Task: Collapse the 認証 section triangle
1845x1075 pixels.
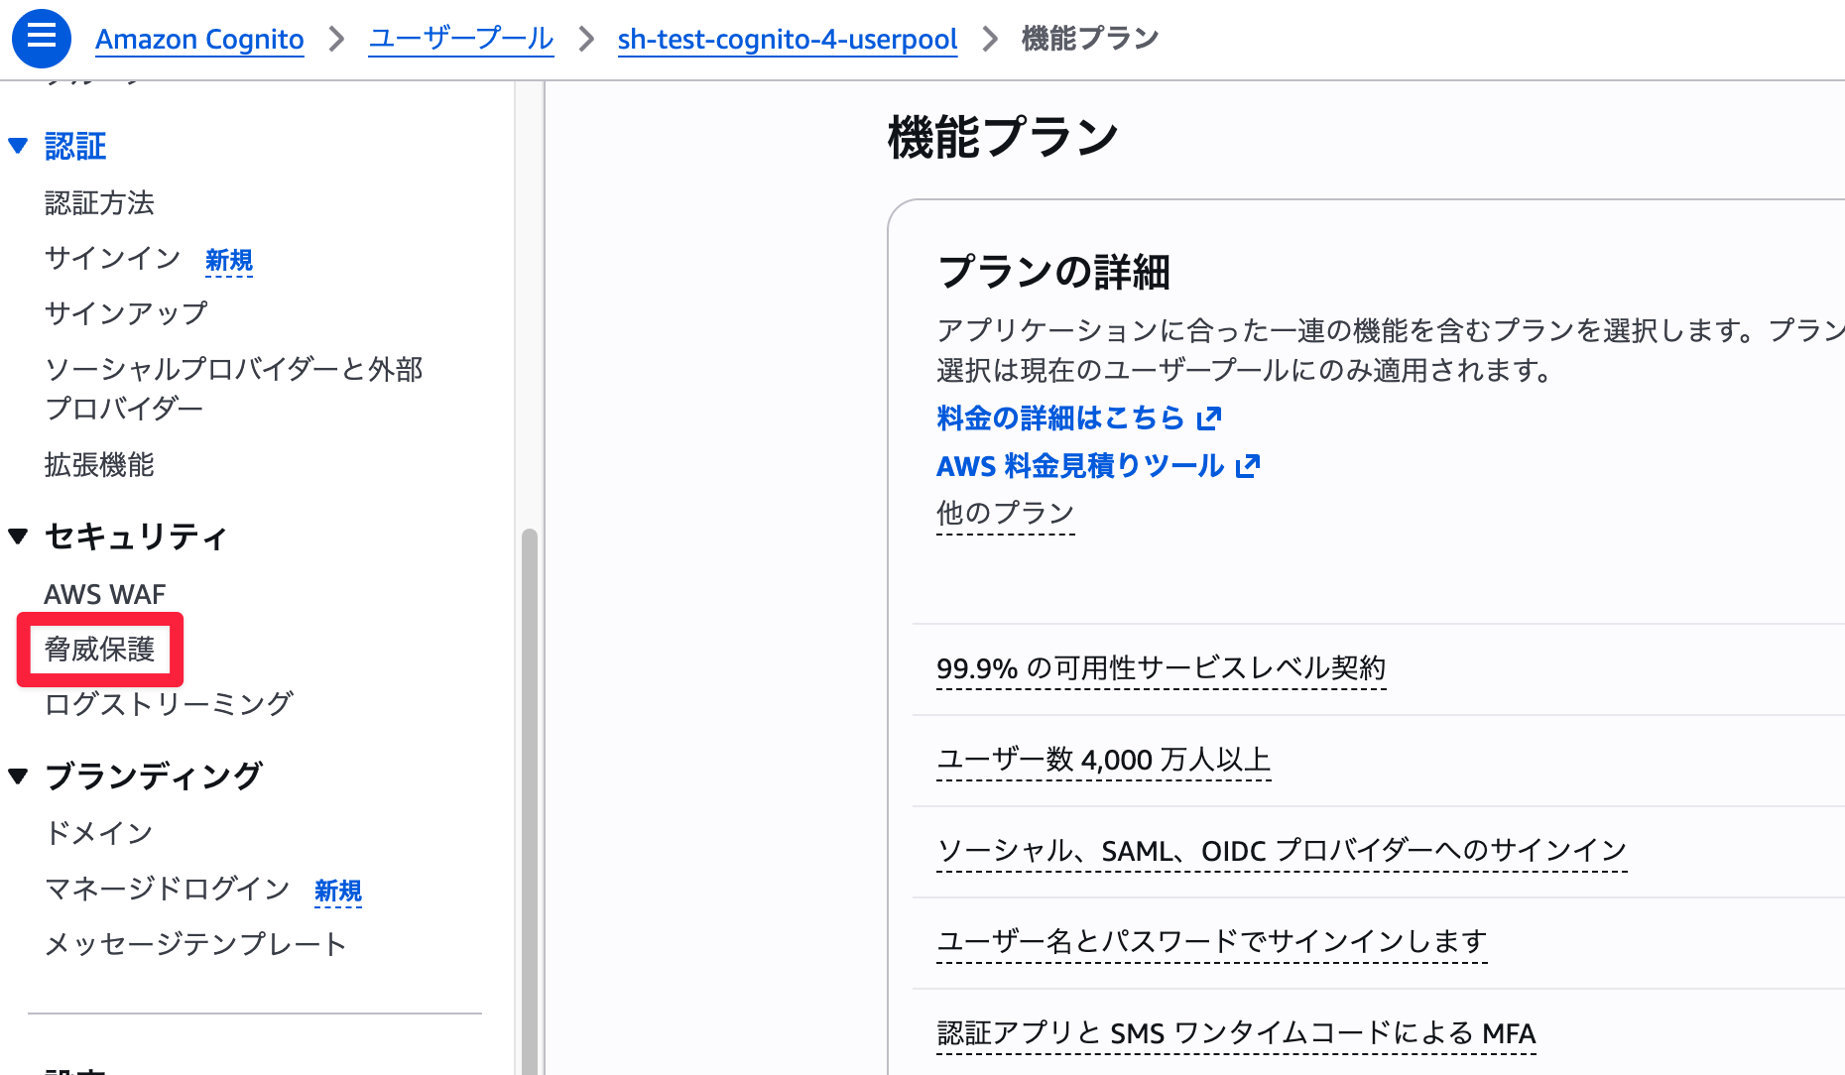Action: pos(18,146)
